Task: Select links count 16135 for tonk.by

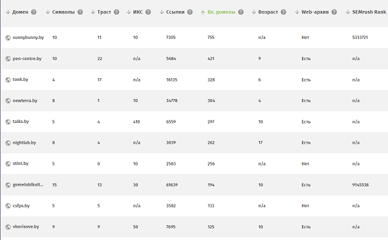Action: 171,80
